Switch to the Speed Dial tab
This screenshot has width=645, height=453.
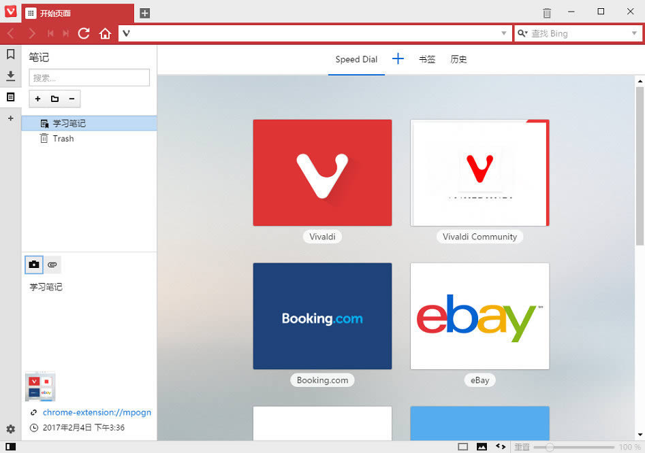point(356,59)
